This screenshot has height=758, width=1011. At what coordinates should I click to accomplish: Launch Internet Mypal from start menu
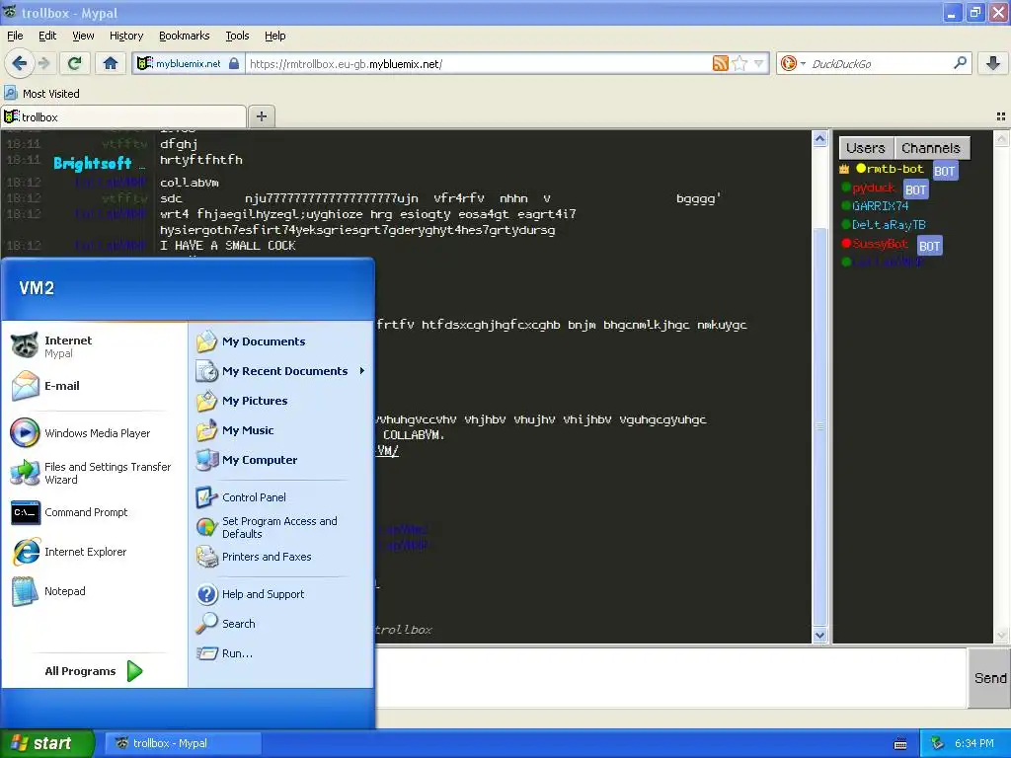95,346
